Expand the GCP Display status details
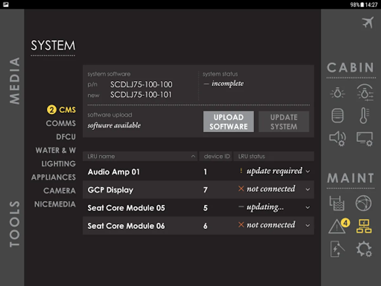Viewport: 381px width, 286px height. point(307,190)
